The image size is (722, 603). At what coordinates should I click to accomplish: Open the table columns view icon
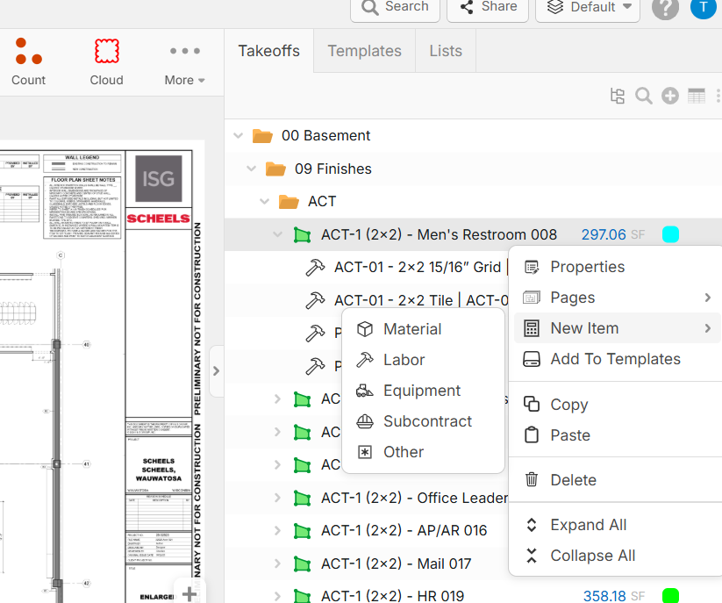pos(697,97)
